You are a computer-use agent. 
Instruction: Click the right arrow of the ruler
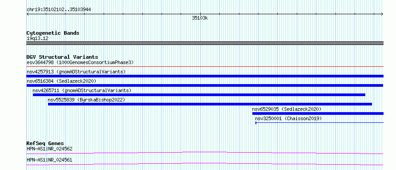point(382,14)
